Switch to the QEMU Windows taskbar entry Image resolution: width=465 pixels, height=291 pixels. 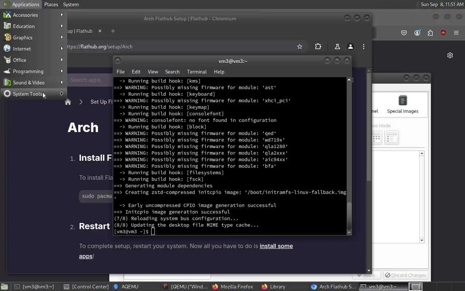coord(186,287)
